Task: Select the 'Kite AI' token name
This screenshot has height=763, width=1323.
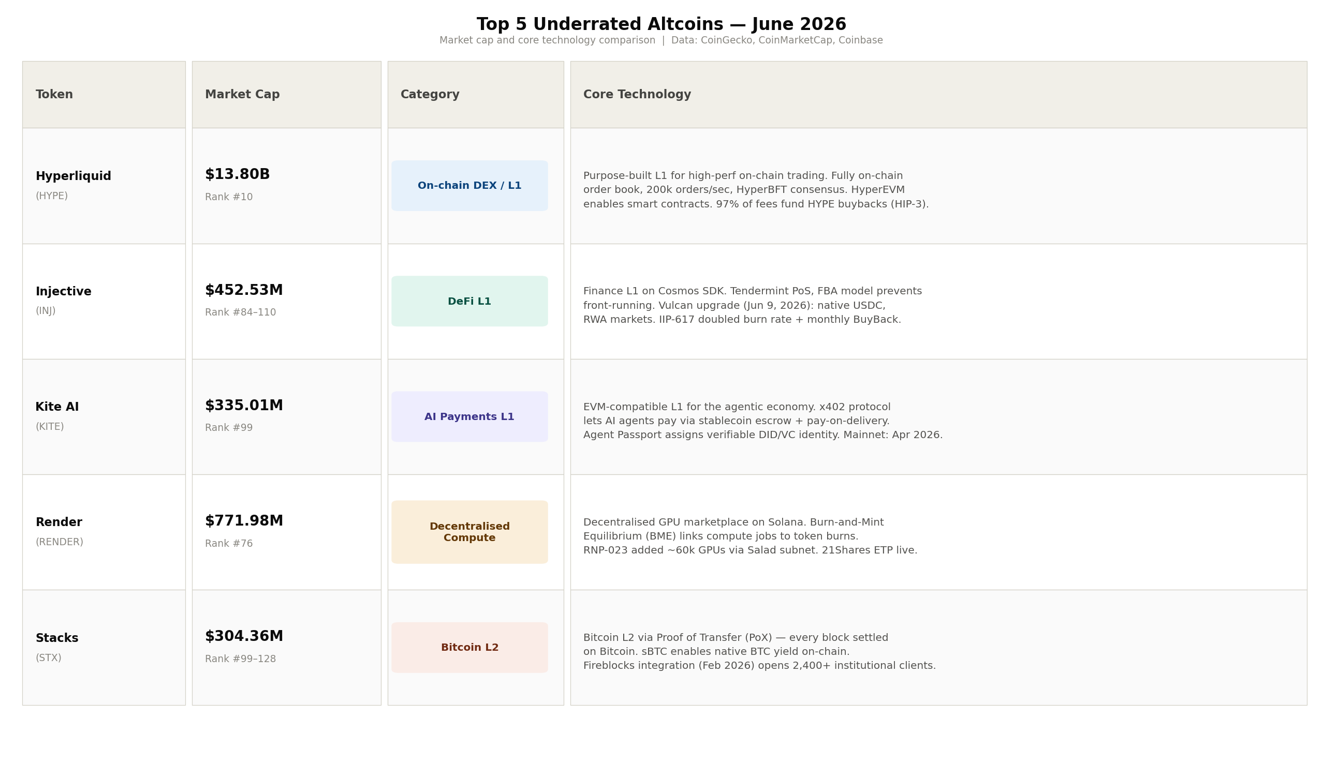Action: point(56,407)
